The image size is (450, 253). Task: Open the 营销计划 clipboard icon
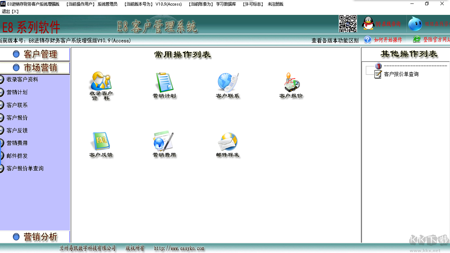(x=165, y=83)
